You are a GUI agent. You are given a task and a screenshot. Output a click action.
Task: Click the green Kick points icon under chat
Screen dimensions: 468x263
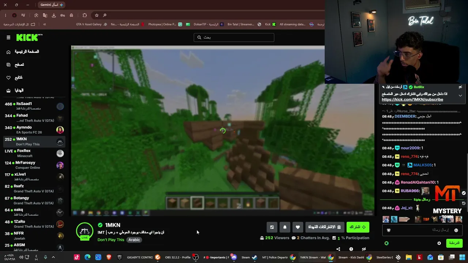pos(386,243)
